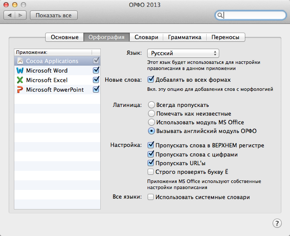Toggle the Cocoa Applications checkbox

(96, 61)
